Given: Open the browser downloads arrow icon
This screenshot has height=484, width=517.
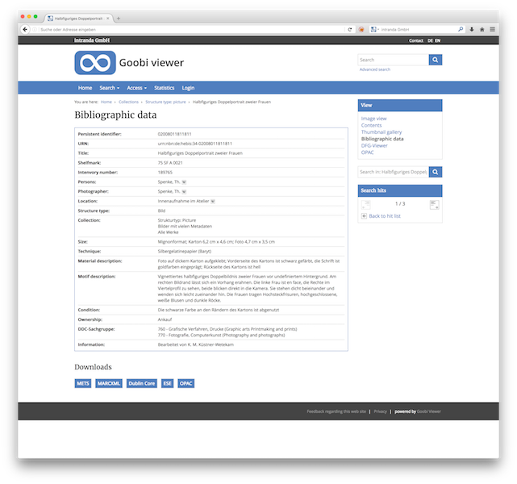Looking at the screenshot, I should click(472, 29).
